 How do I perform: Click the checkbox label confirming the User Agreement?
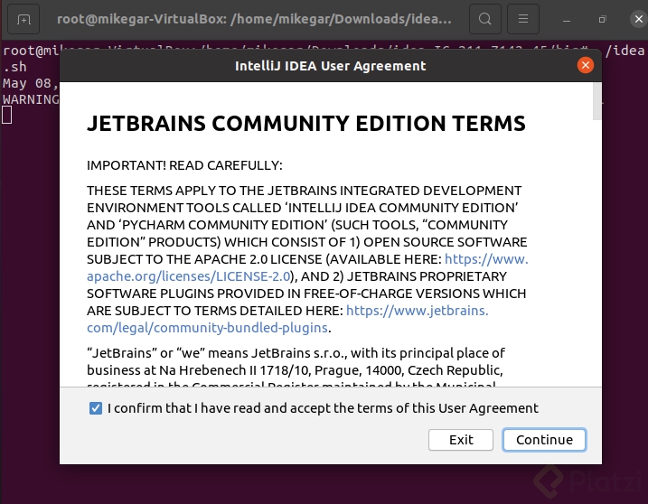[323, 408]
